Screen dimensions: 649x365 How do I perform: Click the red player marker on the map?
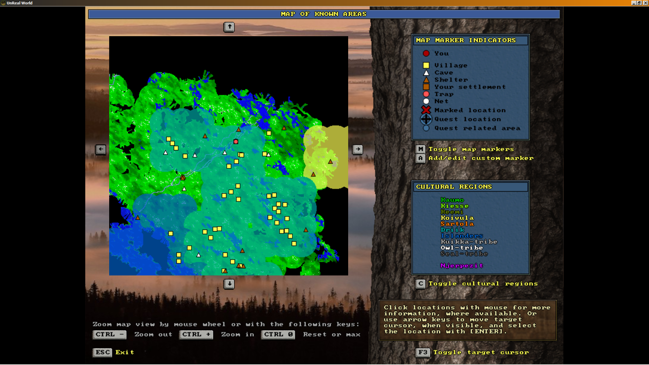point(236,142)
